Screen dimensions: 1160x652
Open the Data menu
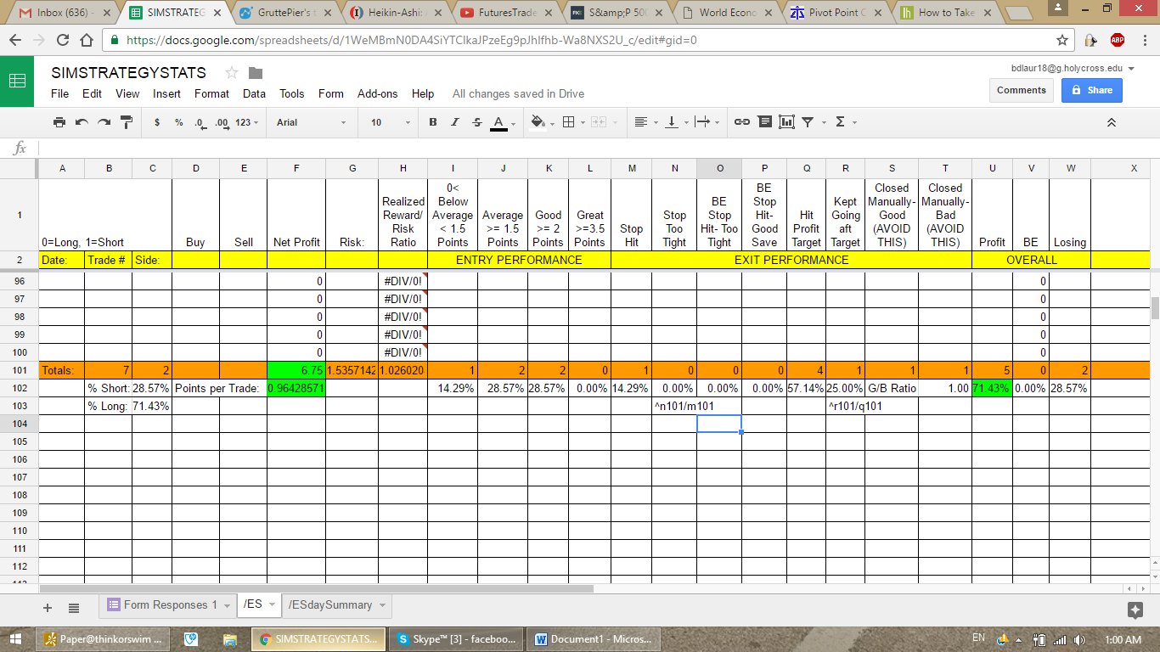(x=254, y=93)
